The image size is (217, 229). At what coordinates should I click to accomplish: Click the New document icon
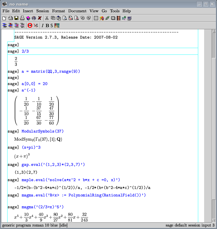click(4, 18)
